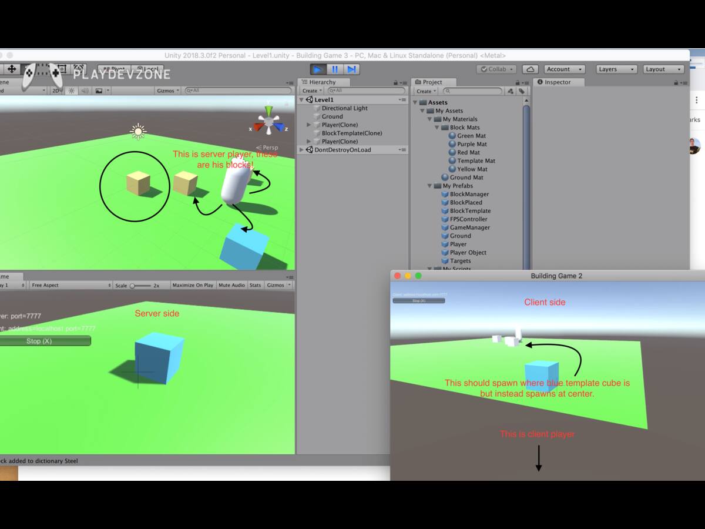Collapse the Assets folder

click(416, 102)
